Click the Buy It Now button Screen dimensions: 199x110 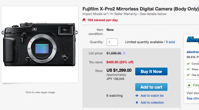click(151, 71)
